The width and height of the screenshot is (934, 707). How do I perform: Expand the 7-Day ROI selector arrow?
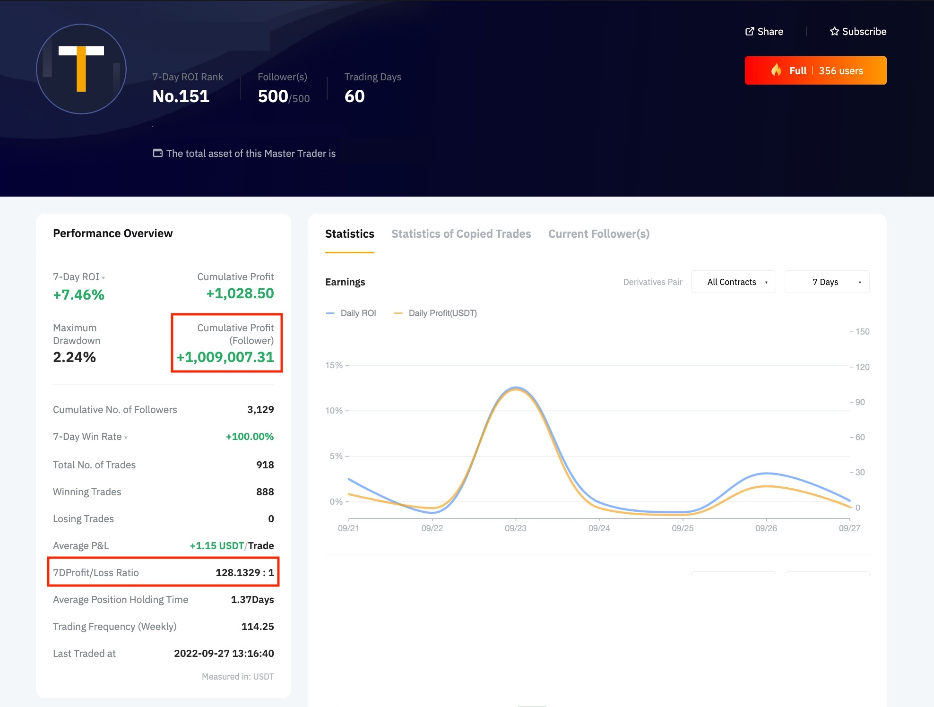coord(103,278)
